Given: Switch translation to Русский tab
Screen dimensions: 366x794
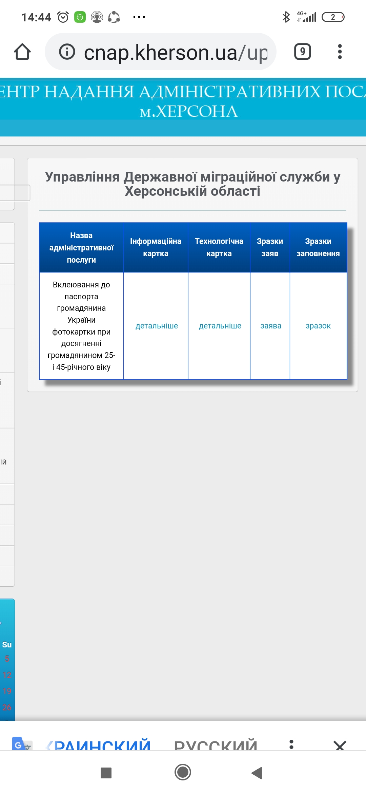Looking at the screenshot, I should click(216, 744).
